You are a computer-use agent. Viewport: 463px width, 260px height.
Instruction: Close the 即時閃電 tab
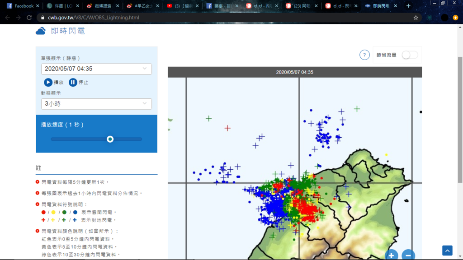pos(395,5)
